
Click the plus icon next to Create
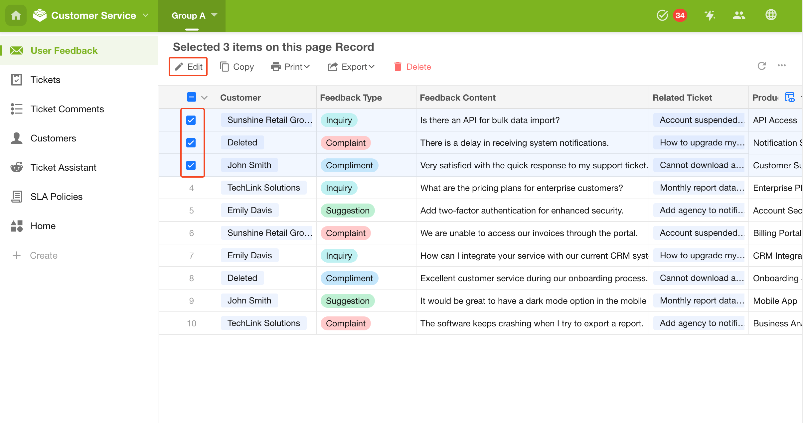coord(17,255)
